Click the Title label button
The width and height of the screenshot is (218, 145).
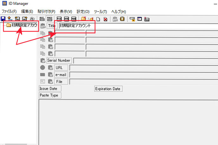52,26
